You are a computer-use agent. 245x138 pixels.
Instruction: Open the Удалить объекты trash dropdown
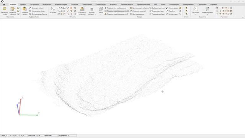[x=92, y=11]
